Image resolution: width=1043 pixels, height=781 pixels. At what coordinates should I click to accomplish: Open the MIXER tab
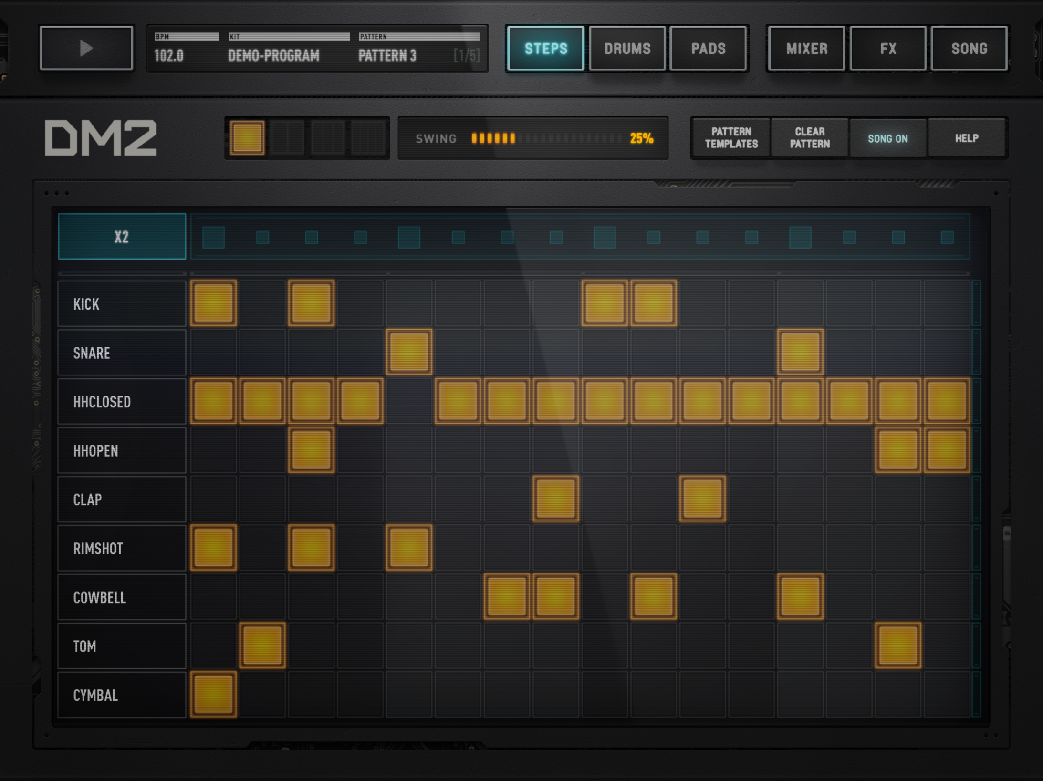click(x=806, y=48)
